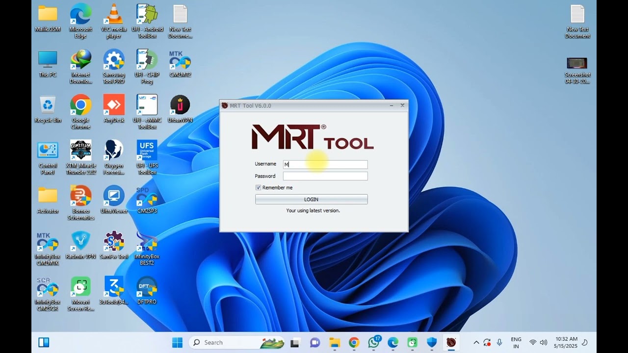628x353 pixels.
Task: Expand the hidden system tray icons chevron
Action: pos(476,342)
